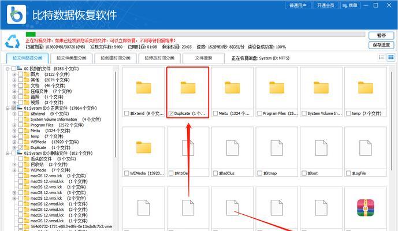The image size is (398, 231).
Task: Click the 保存进度 button
Action: coord(381,45)
